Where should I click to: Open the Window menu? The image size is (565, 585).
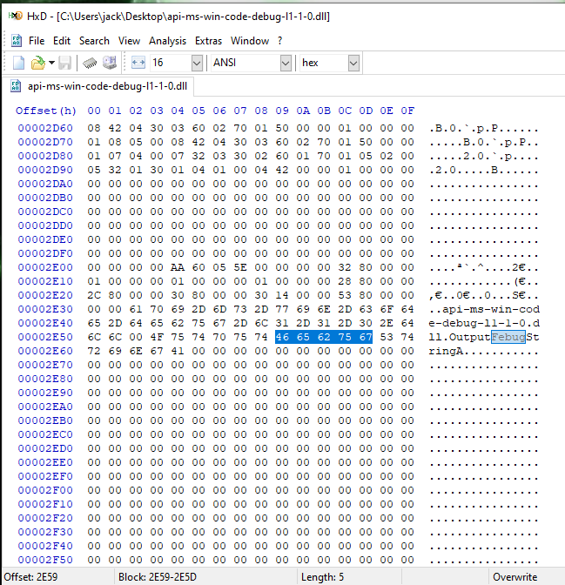pos(250,41)
